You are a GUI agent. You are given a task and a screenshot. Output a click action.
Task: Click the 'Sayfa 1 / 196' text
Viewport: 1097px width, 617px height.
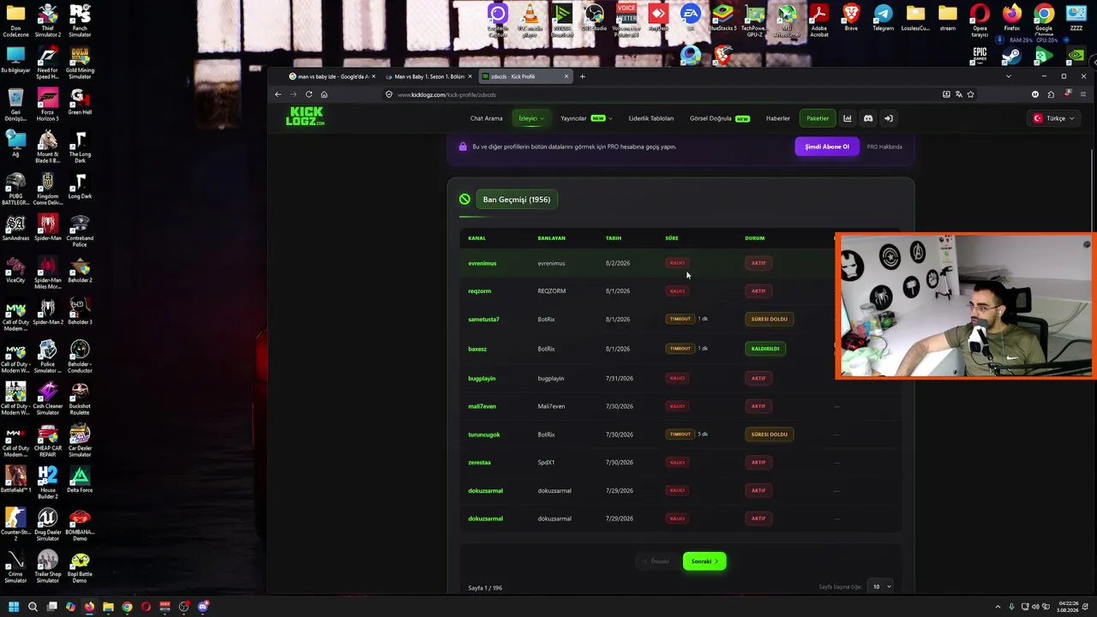click(x=485, y=588)
